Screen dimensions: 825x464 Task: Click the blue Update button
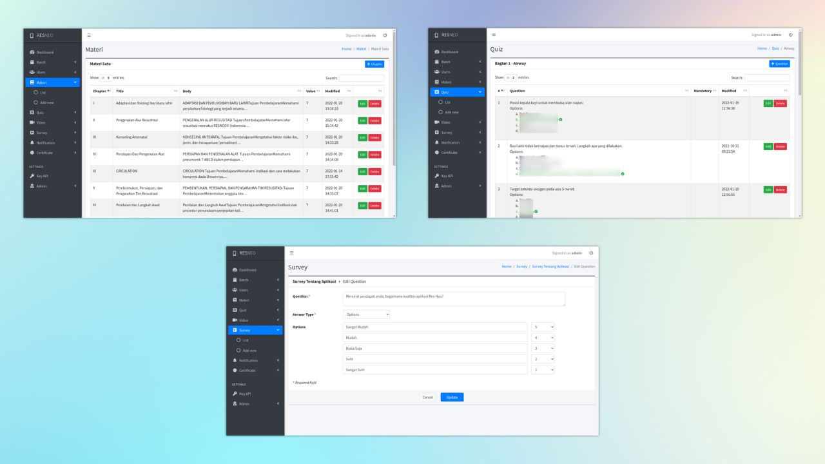[452, 398]
